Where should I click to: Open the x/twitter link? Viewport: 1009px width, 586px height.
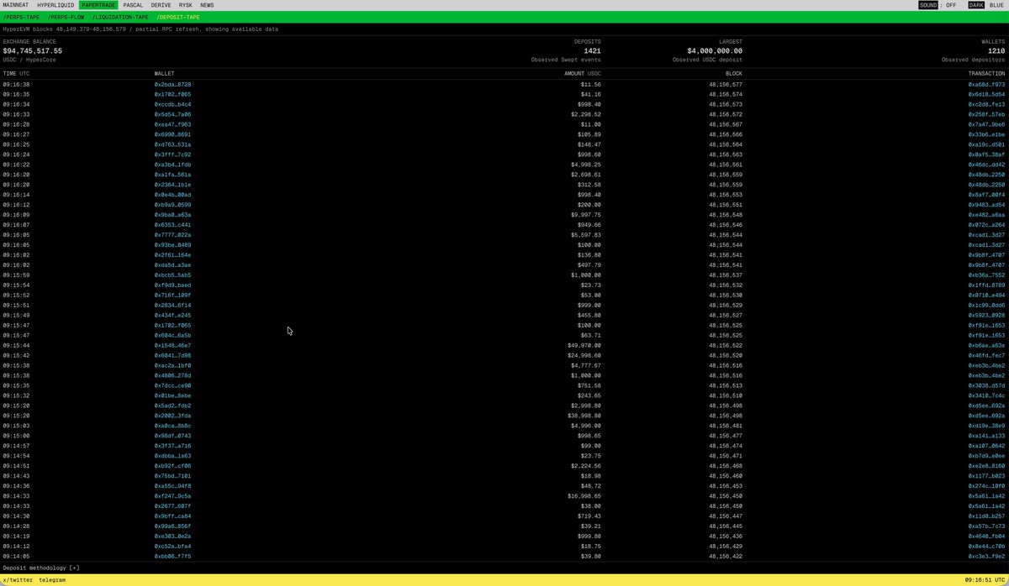tap(18, 580)
